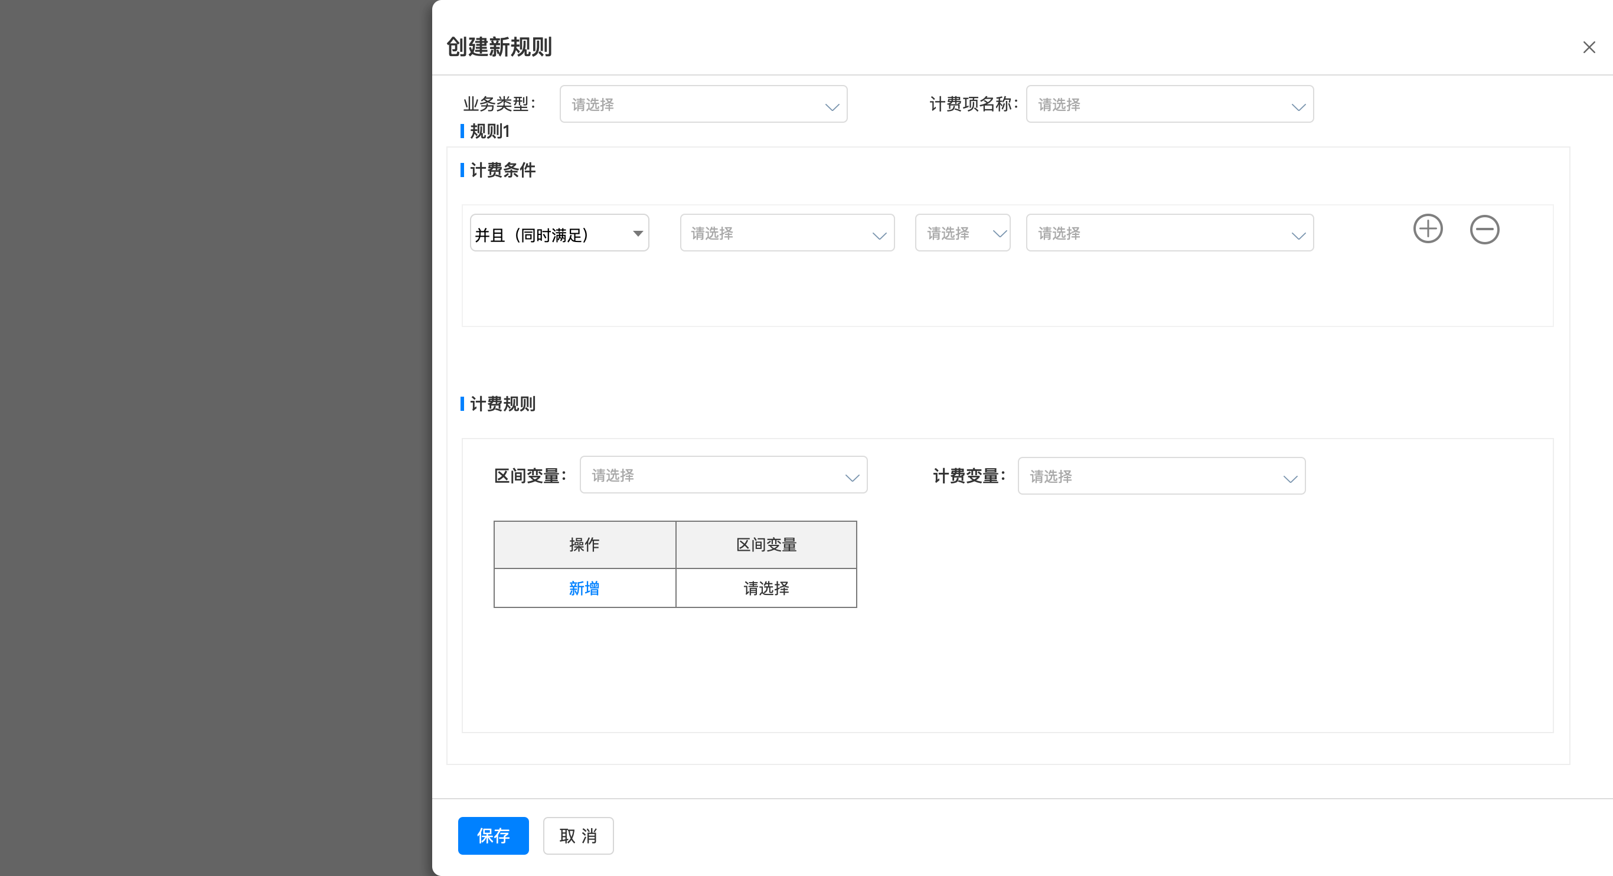This screenshot has height=876, width=1613.
Task: Remove the condition row with minus icon
Action: [x=1484, y=229]
